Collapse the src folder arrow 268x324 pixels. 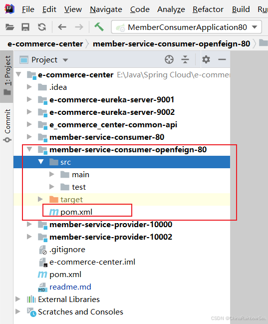pos(41,161)
